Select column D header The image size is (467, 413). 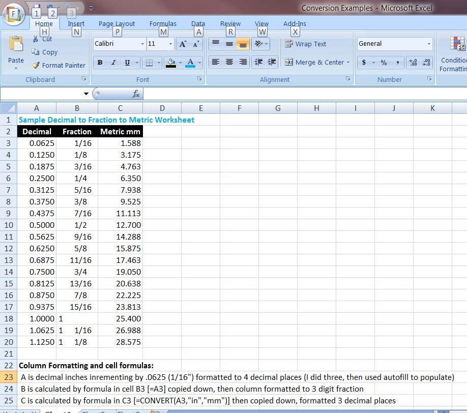click(162, 108)
